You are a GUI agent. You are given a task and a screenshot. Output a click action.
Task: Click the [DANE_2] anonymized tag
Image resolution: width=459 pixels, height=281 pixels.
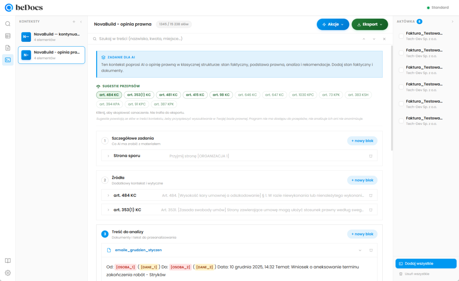click(x=205, y=267)
